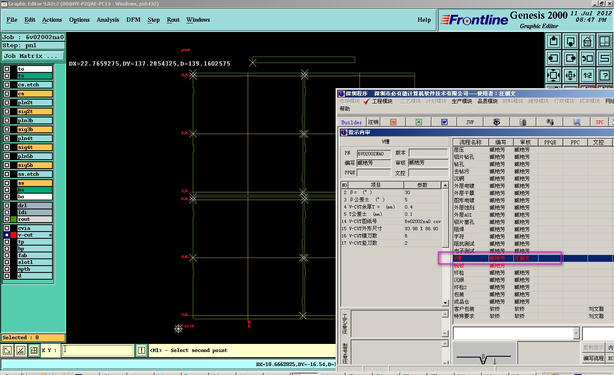Screen dimensions: 614x375
Task: Click the green swatch of rout layer
Action: 14,219
